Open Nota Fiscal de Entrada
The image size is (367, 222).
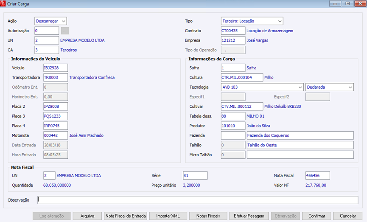126,216
